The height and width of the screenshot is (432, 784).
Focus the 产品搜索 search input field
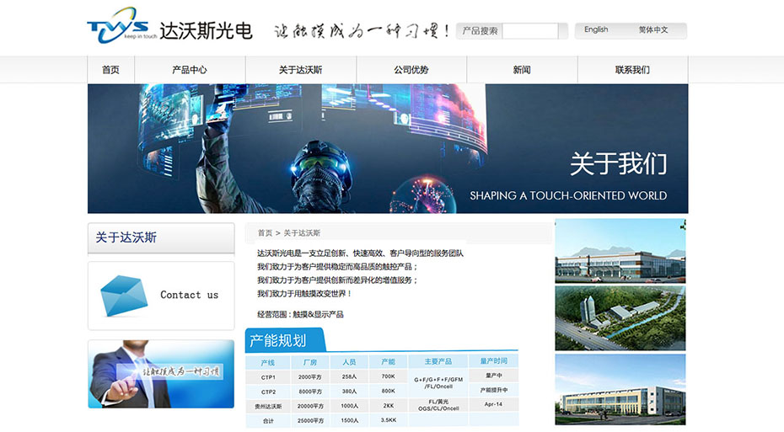[x=530, y=31]
